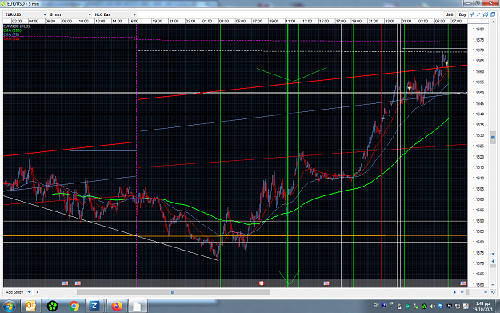Click the reset zoom icon at bottom right corner
The image size is (500, 313).
click(493, 292)
